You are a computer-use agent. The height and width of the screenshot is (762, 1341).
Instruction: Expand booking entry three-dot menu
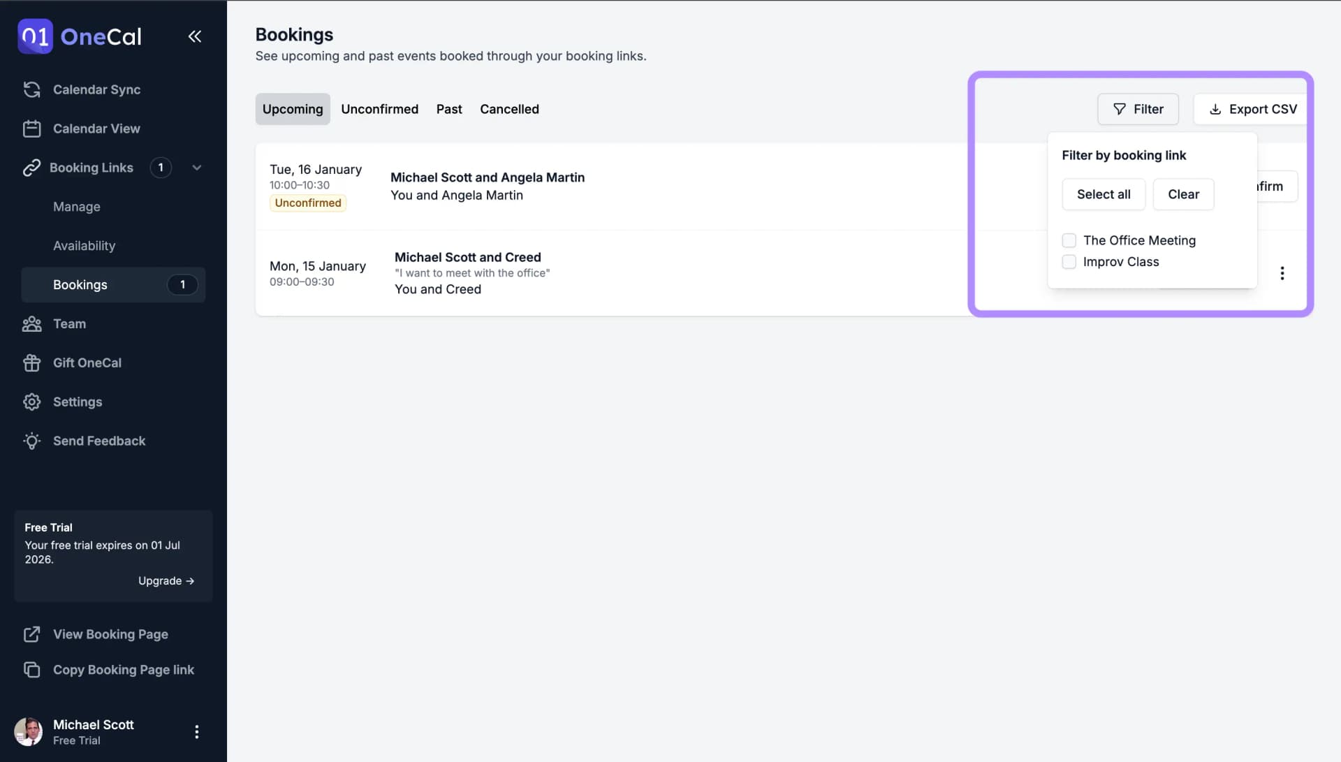pyautogui.click(x=1282, y=272)
